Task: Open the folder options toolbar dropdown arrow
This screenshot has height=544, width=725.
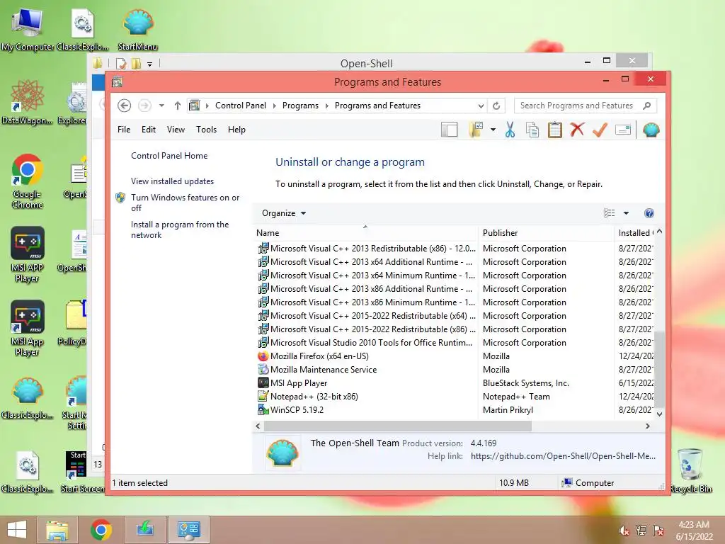Action: [x=493, y=130]
